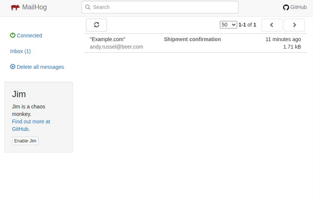Screen dimensions: 313x203
Task: Open Find out more at GitHub link
Action: (x=31, y=125)
